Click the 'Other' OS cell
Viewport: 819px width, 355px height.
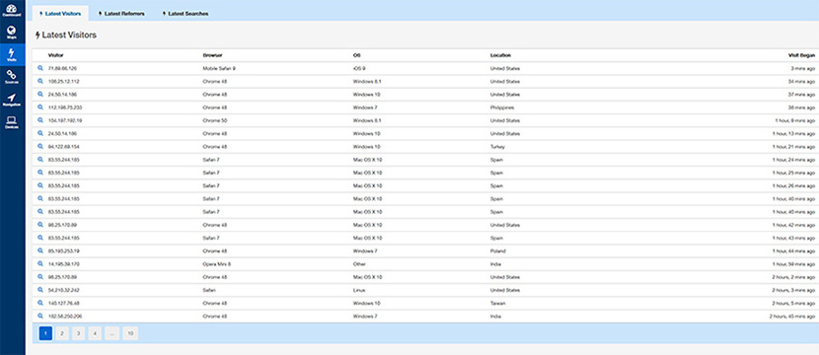tap(359, 264)
